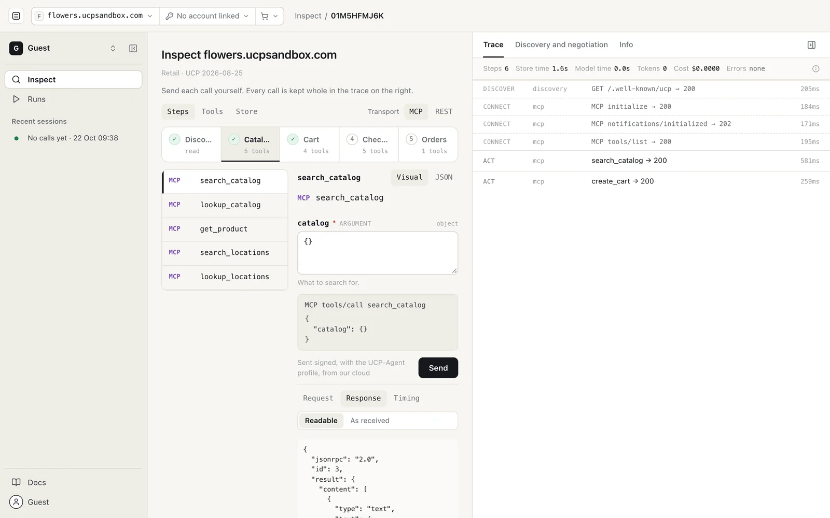This screenshot has height=518, width=830.
Task: Open the No calls yet recent session
Action: pyautogui.click(x=74, y=138)
